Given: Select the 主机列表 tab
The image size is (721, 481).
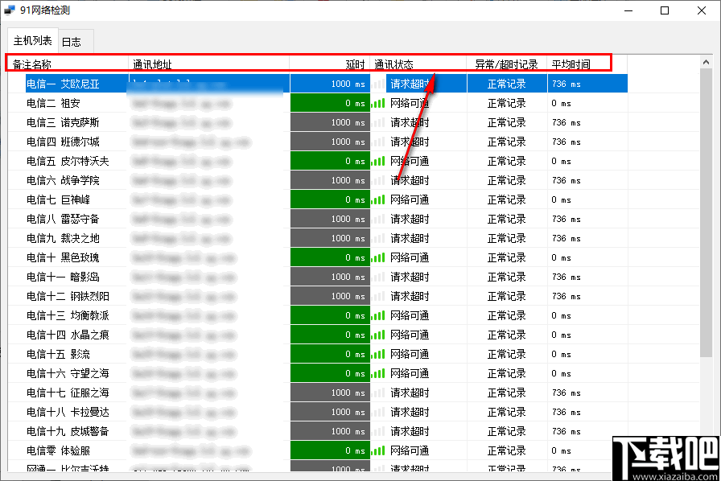Looking at the screenshot, I should click(x=33, y=40).
